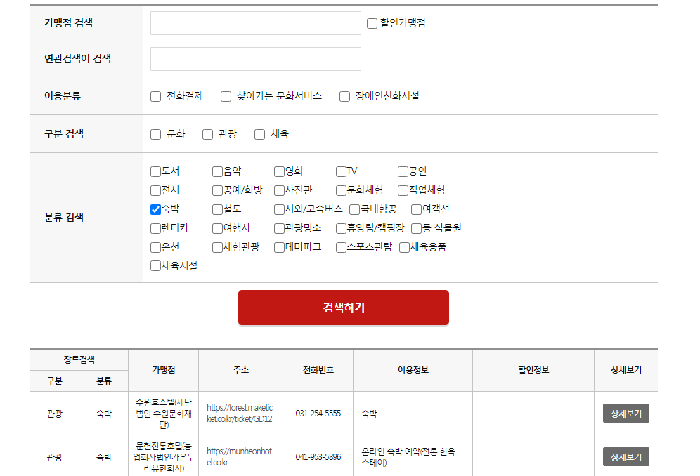Select the 장애인친화시설 checkbox
Screen dimensions: 700x476
pos(344,96)
